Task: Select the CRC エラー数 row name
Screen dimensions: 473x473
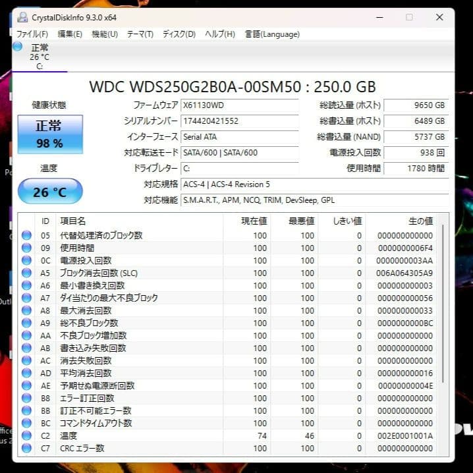Action: (x=82, y=448)
